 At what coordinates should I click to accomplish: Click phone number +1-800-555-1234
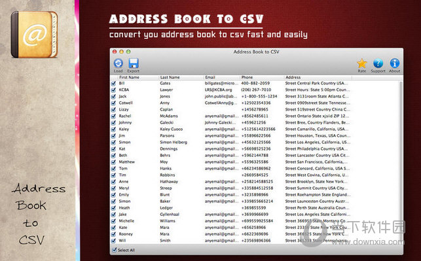coord(259,96)
